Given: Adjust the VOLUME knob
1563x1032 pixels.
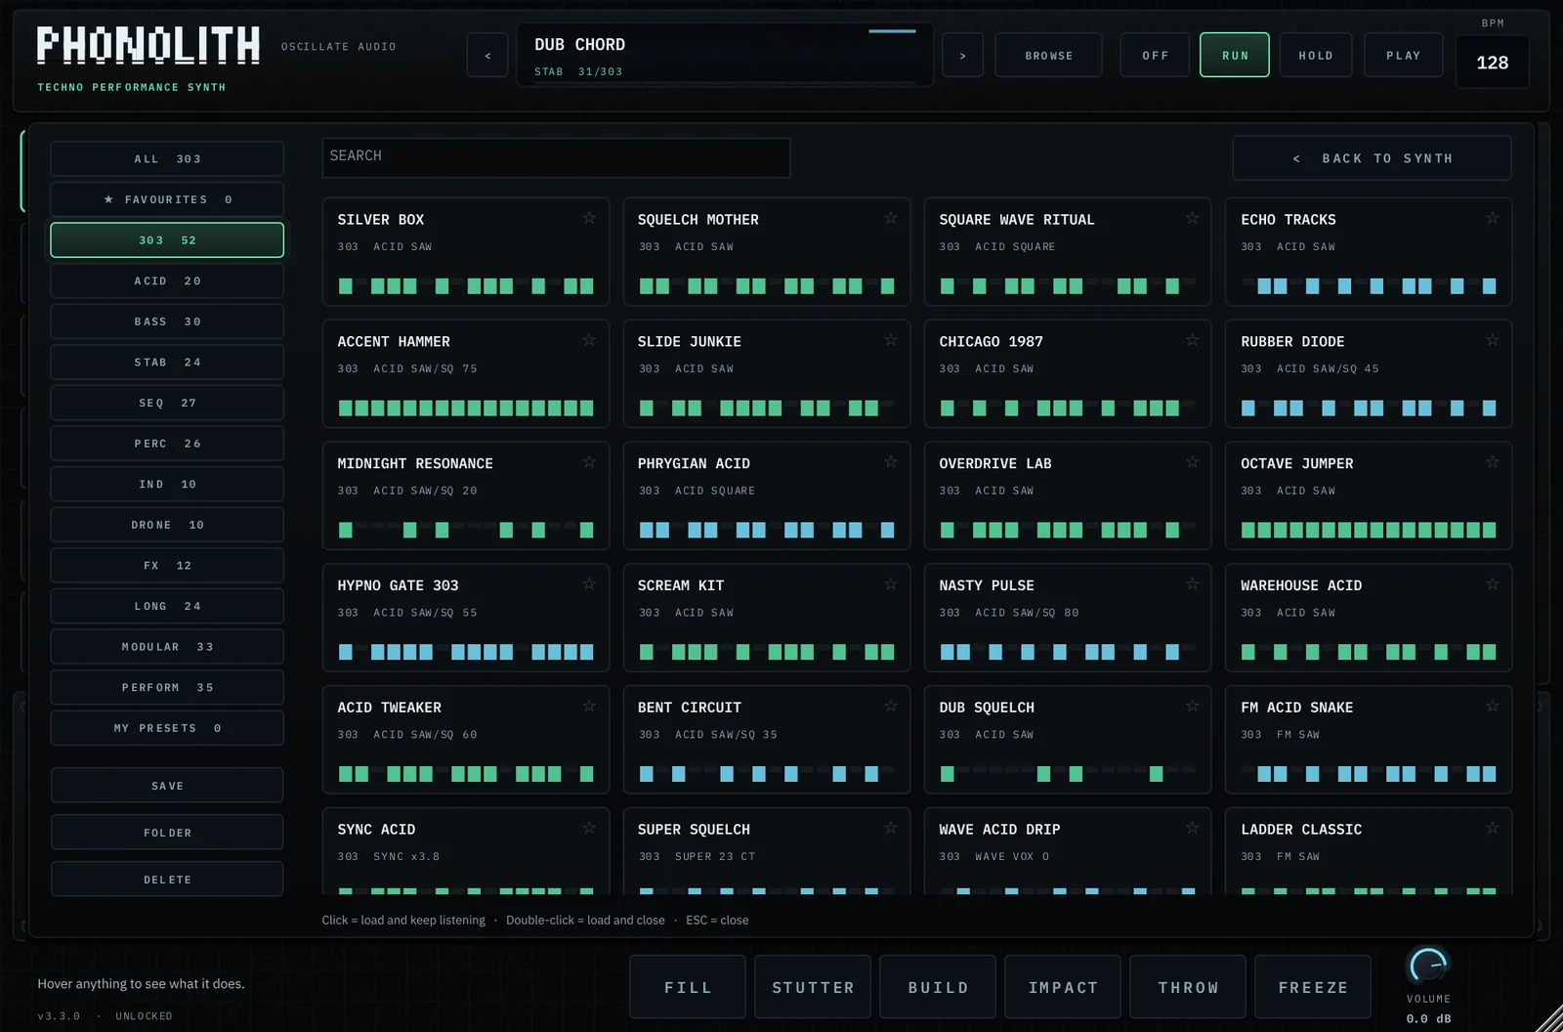Looking at the screenshot, I should point(1428,966).
